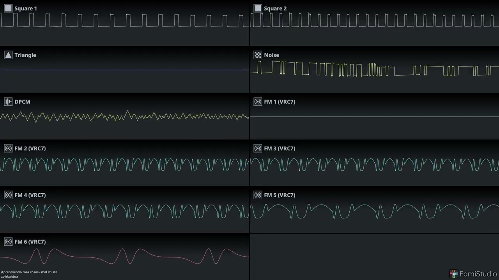Click the FM 1 (VRC7) channel icon

[258, 101]
